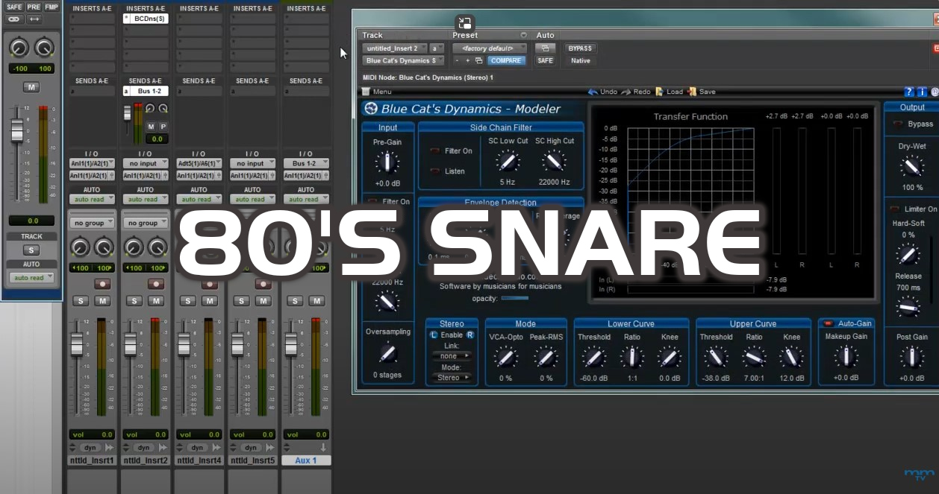
Task: Click the PRE button in send window
Action: tap(34, 7)
